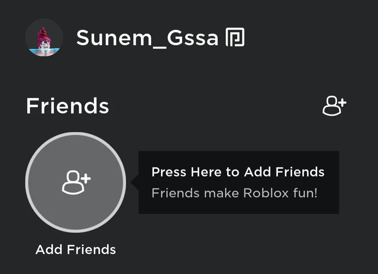The image size is (378, 274).
Task: Click the glasses on the avatar's face
Action: coord(44,43)
